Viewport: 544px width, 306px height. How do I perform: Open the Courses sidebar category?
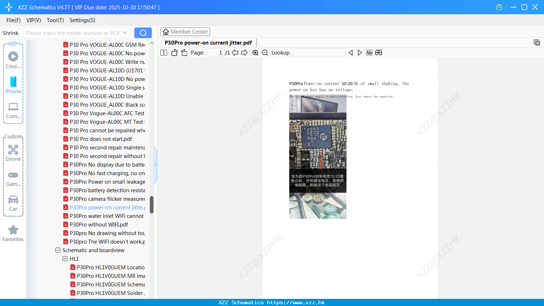(x=13, y=60)
